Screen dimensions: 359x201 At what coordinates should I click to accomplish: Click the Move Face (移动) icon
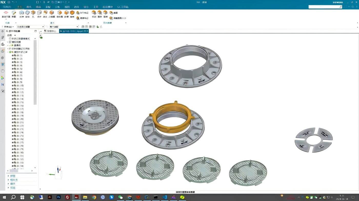point(94,13)
